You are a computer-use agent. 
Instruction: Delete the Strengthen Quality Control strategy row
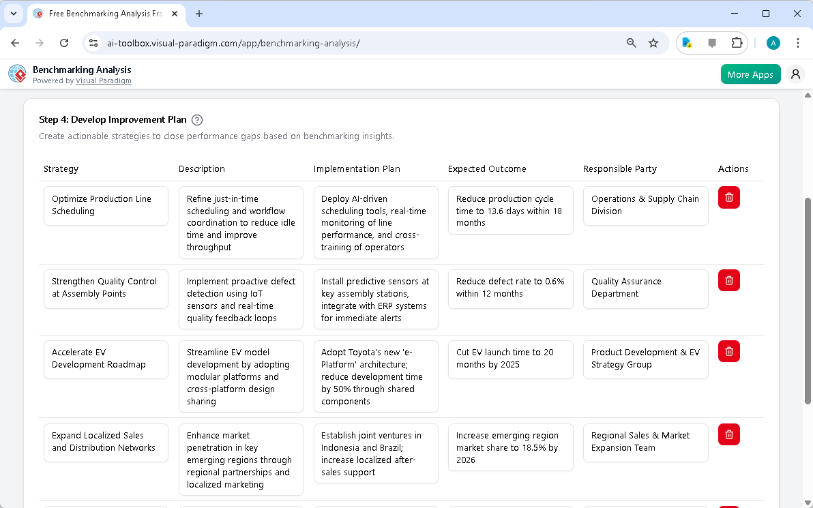click(728, 280)
